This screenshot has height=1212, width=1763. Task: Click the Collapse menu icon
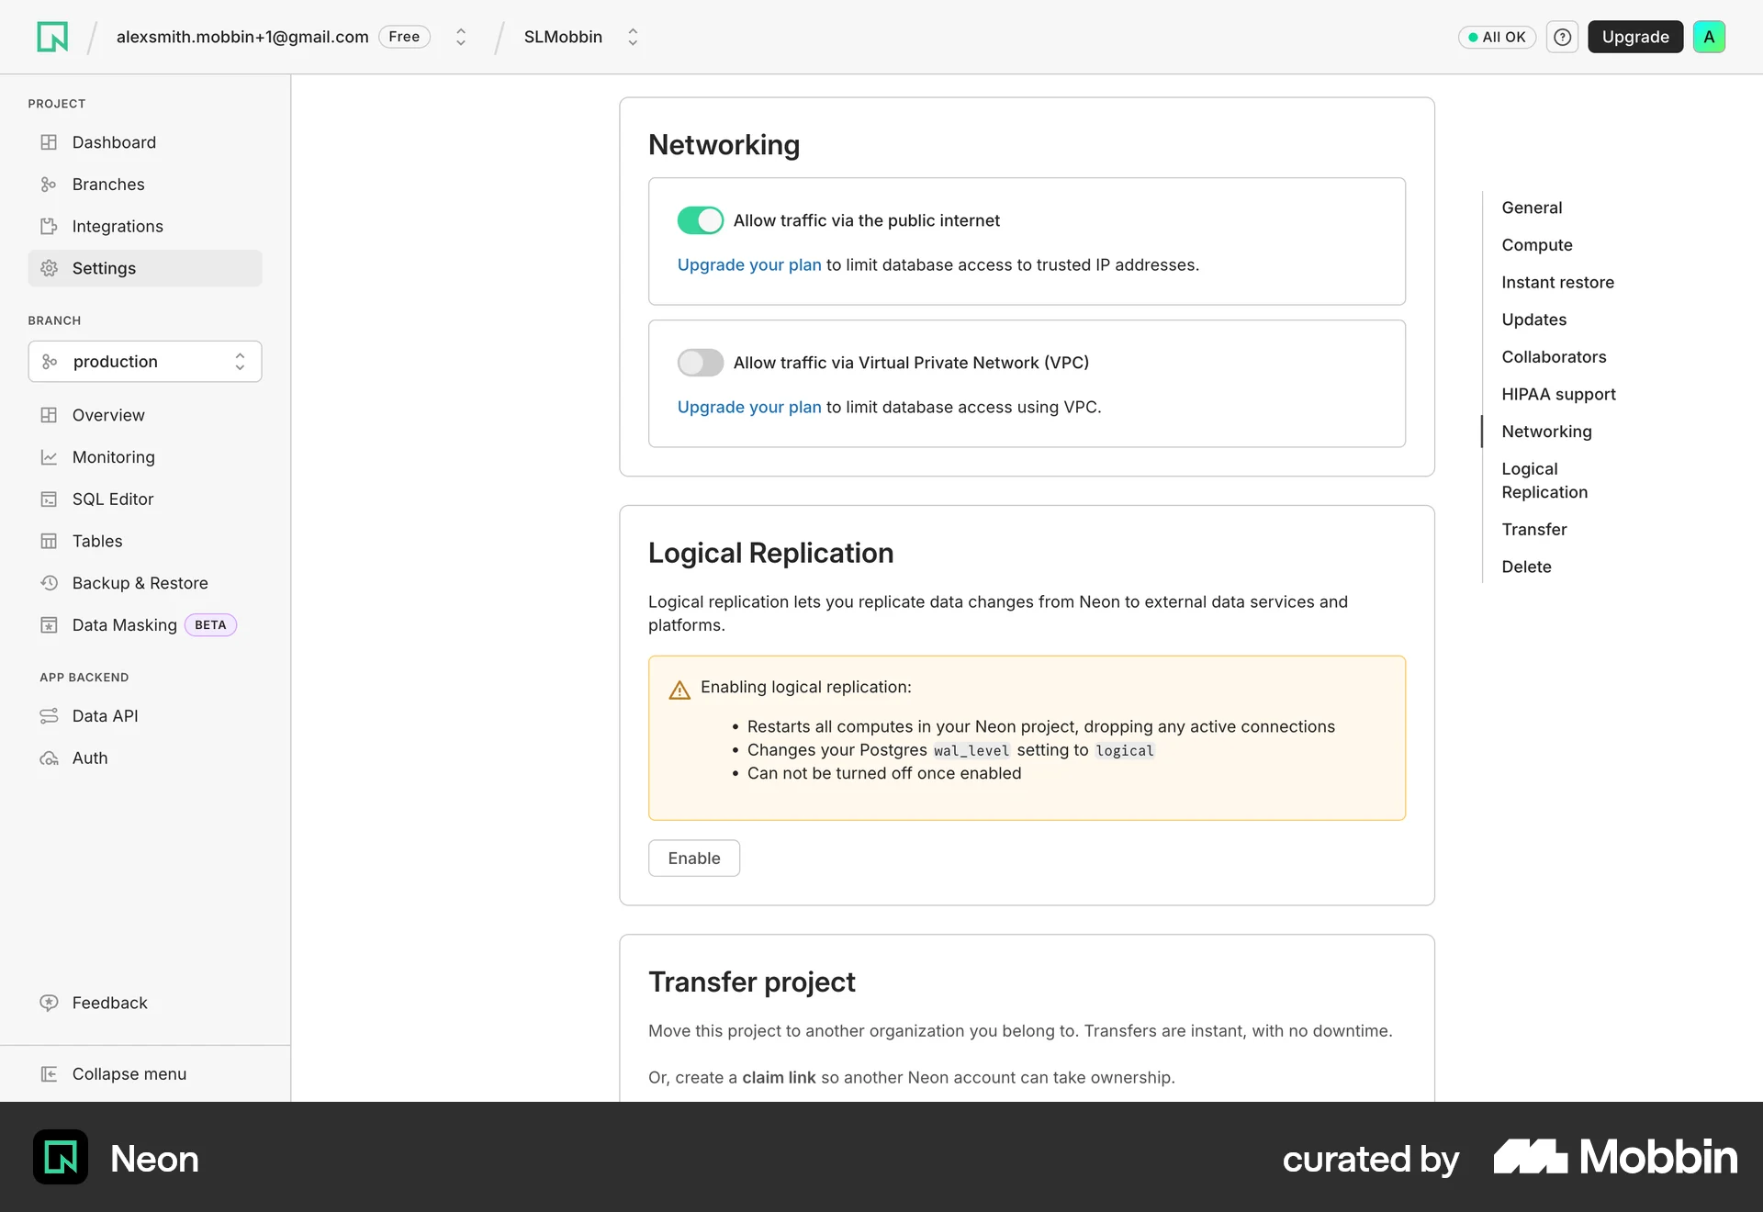pos(49,1074)
